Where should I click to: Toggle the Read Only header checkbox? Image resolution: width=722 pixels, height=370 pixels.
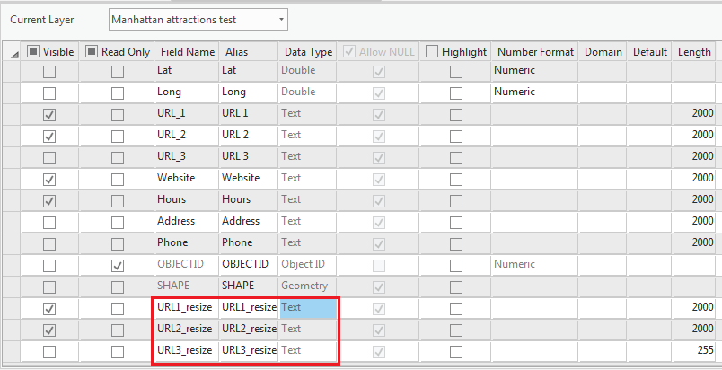pos(92,51)
